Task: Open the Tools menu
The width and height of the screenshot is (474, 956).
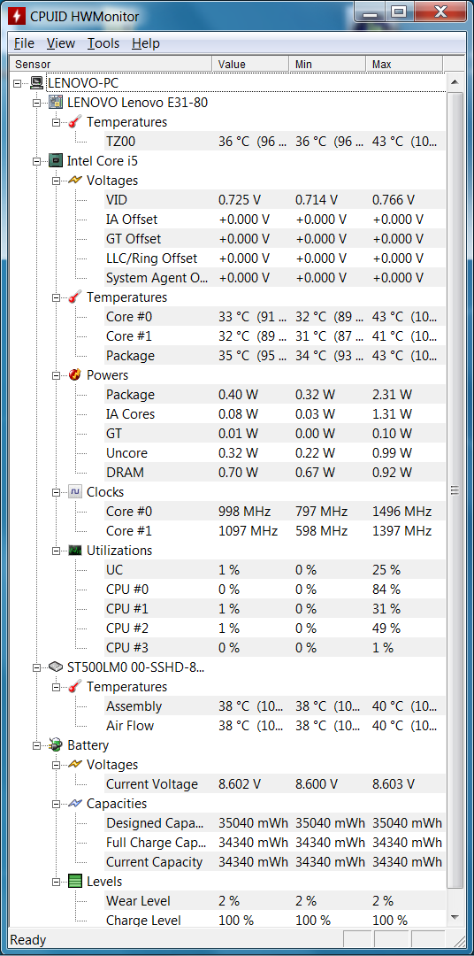Action: 103,43
